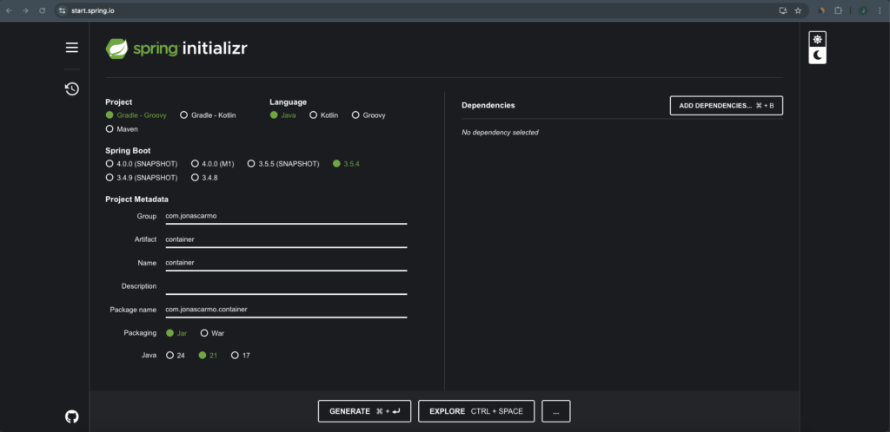Focus the empty Description field
The height and width of the screenshot is (432, 890).
286,286
